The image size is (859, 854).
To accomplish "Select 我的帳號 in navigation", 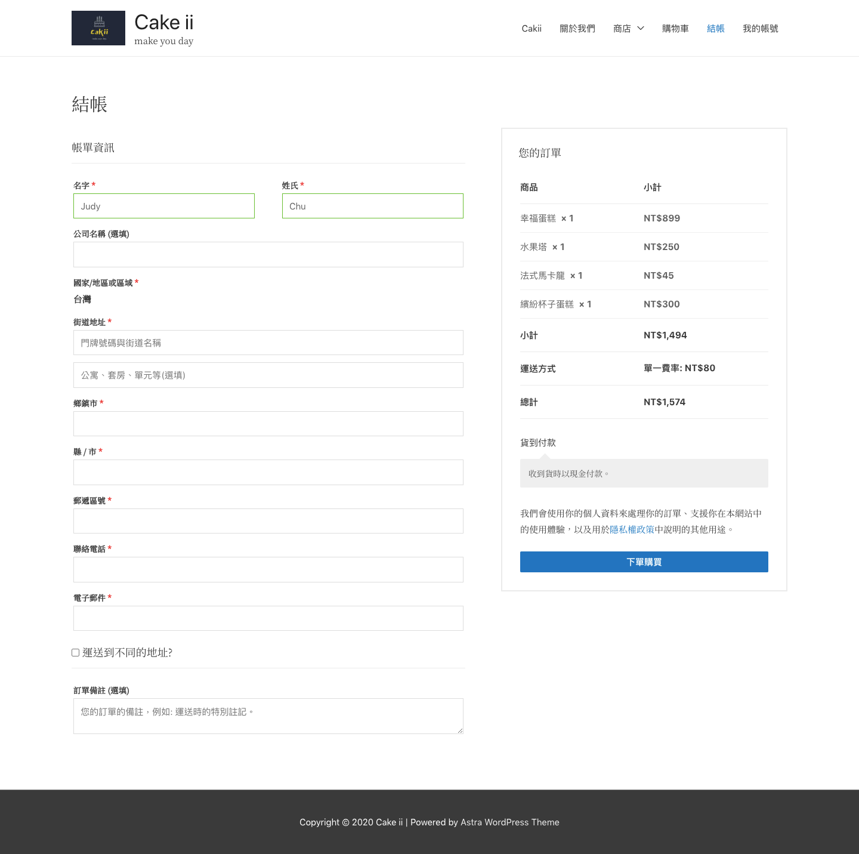I will tap(760, 28).
